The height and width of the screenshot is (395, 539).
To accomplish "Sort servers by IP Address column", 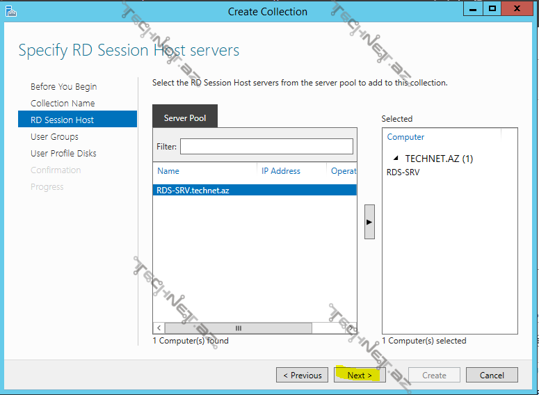I will tap(281, 171).
